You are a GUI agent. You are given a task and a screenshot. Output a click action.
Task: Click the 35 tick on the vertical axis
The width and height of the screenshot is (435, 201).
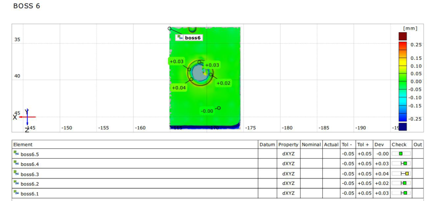(17, 39)
